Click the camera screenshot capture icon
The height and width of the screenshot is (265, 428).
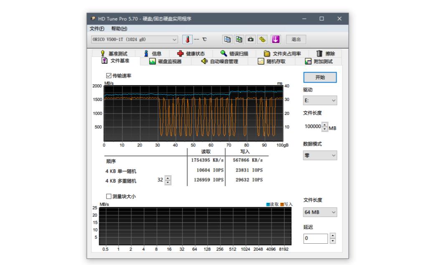[x=251, y=39]
